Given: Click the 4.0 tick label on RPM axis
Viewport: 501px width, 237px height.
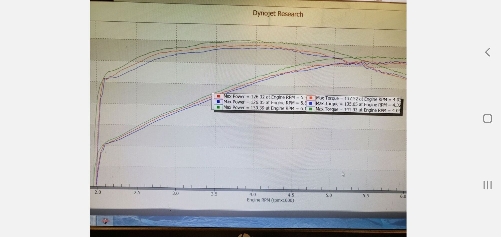Looking at the screenshot, I should tap(253, 194).
